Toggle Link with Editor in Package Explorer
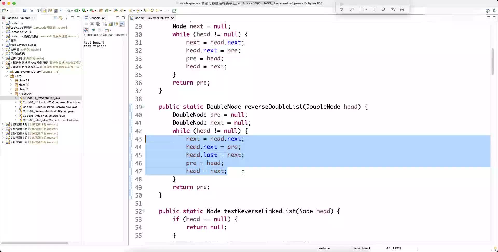 (61, 18)
